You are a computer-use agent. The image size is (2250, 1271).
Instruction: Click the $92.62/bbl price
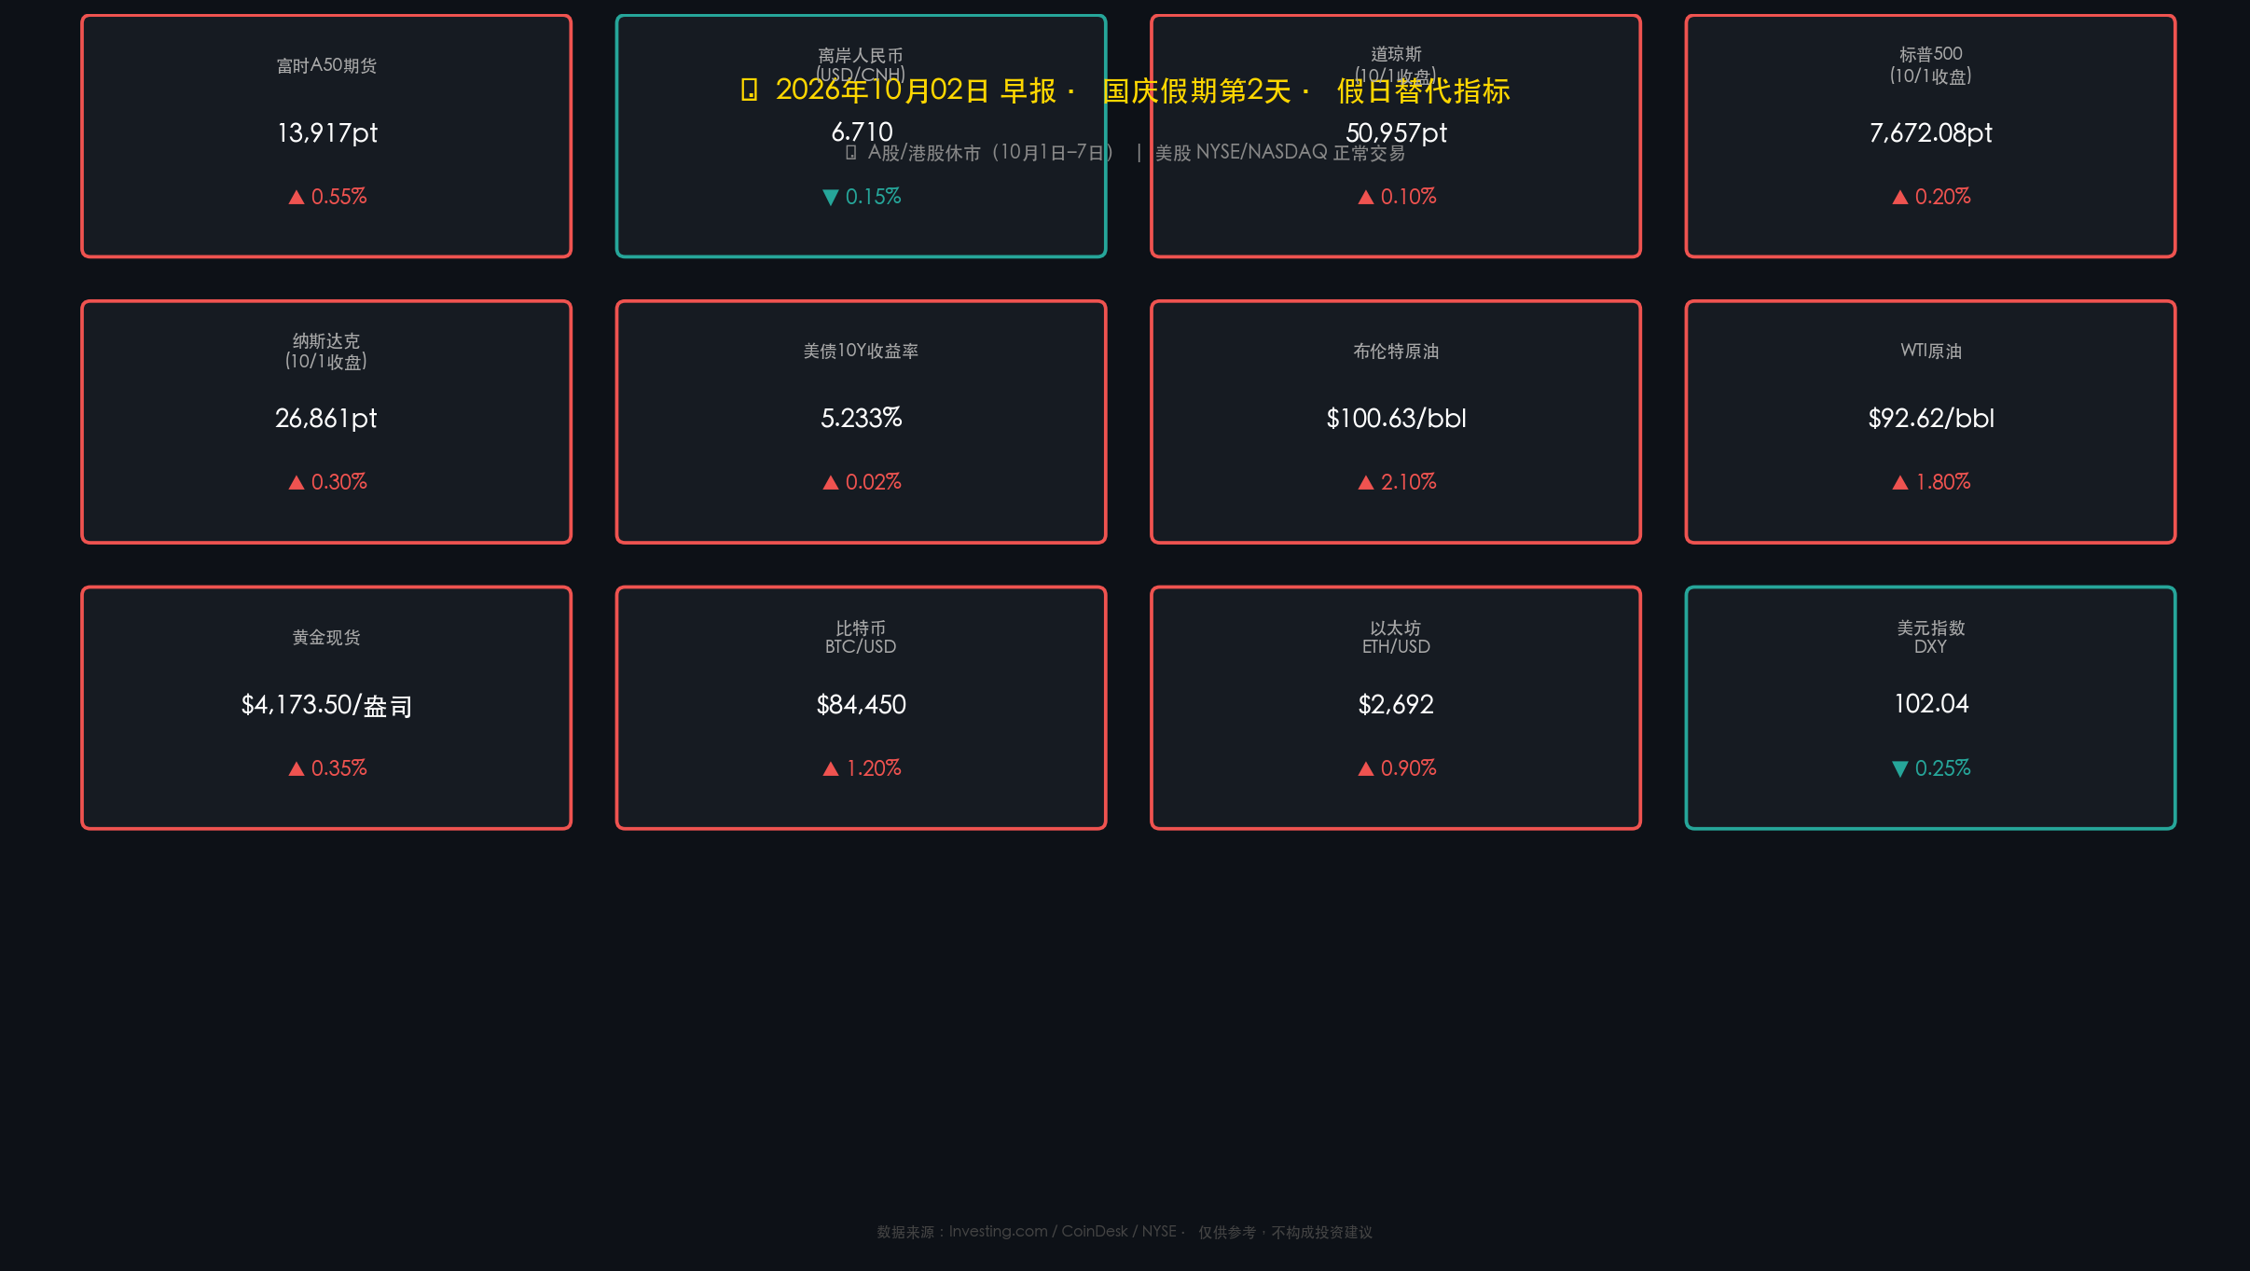coord(1931,418)
